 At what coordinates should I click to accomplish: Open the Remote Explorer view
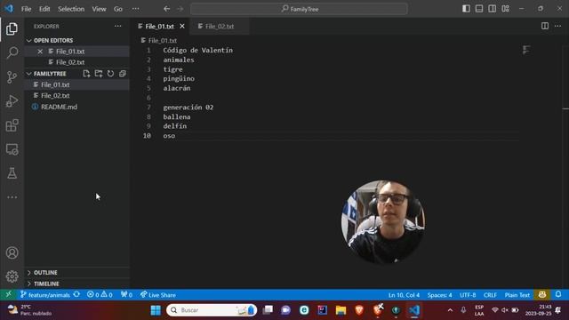tap(12, 149)
